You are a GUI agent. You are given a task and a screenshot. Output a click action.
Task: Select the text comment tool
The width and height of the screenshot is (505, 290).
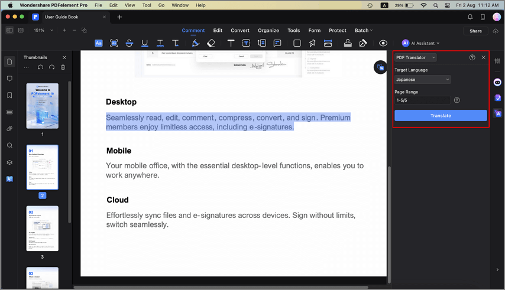(231, 43)
